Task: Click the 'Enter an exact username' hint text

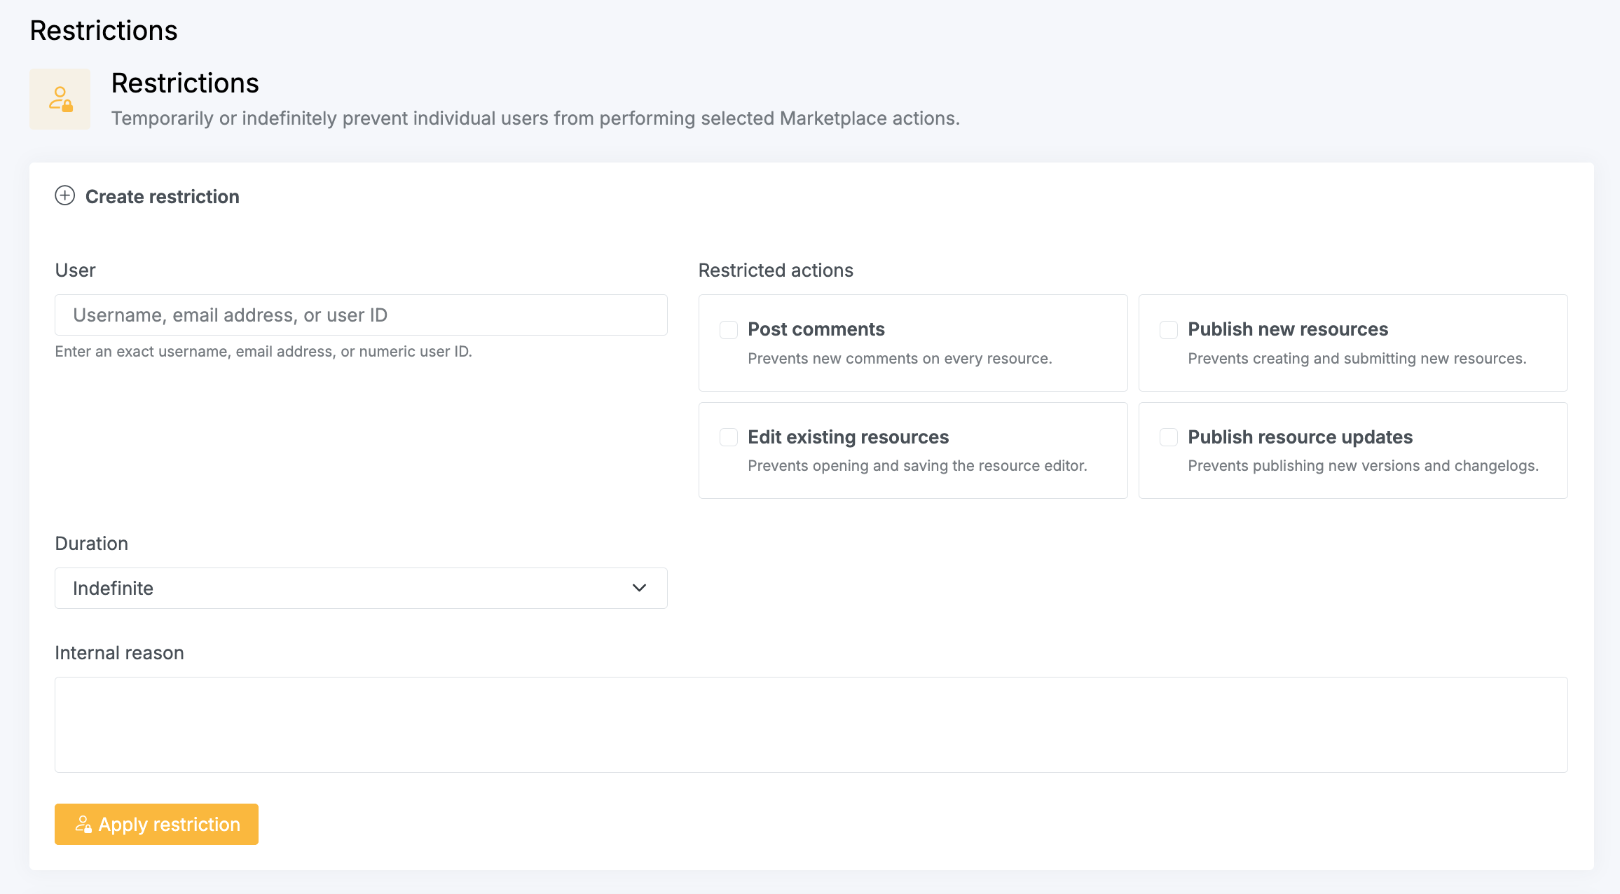Action: tap(263, 352)
